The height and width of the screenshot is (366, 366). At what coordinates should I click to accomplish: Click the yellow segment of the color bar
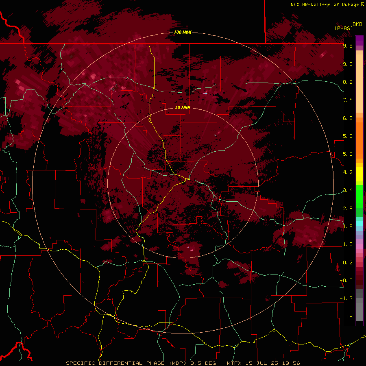(x=359, y=174)
